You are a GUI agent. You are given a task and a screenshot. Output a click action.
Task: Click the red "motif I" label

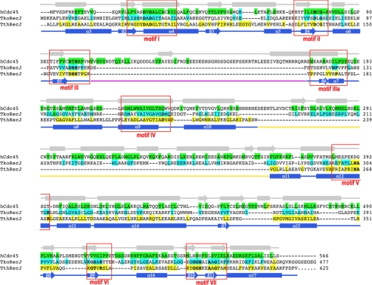coord(151,39)
